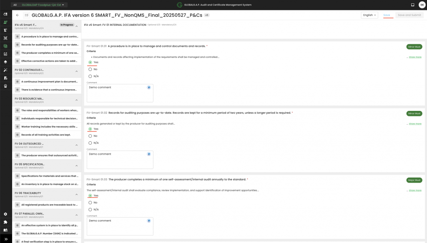427x243 pixels.
Task: Select N/A for FV-Smart 01.02
Action: click(90, 143)
